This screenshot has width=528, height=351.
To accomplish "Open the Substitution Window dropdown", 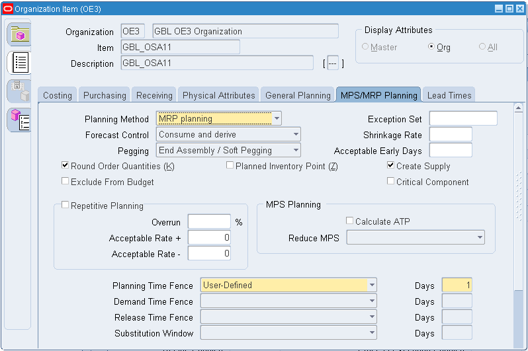I will [x=372, y=332].
